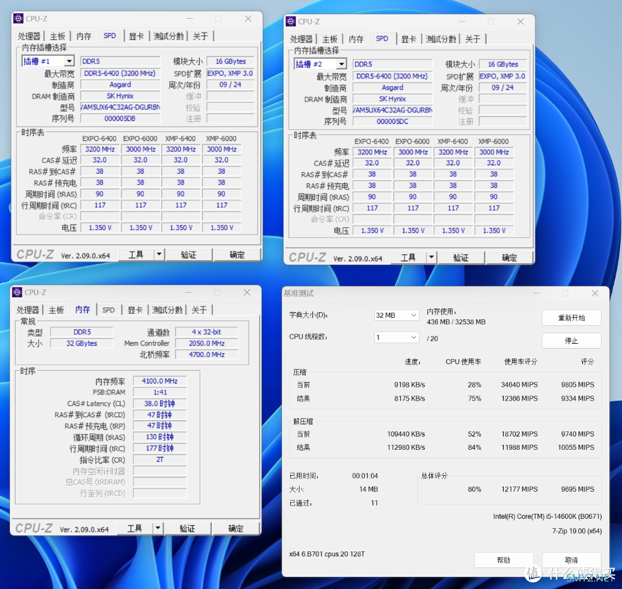Click 4700.0 MHz northbridge frequency value
The width and height of the screenshot is (622, 589).
tap(207, 354)
